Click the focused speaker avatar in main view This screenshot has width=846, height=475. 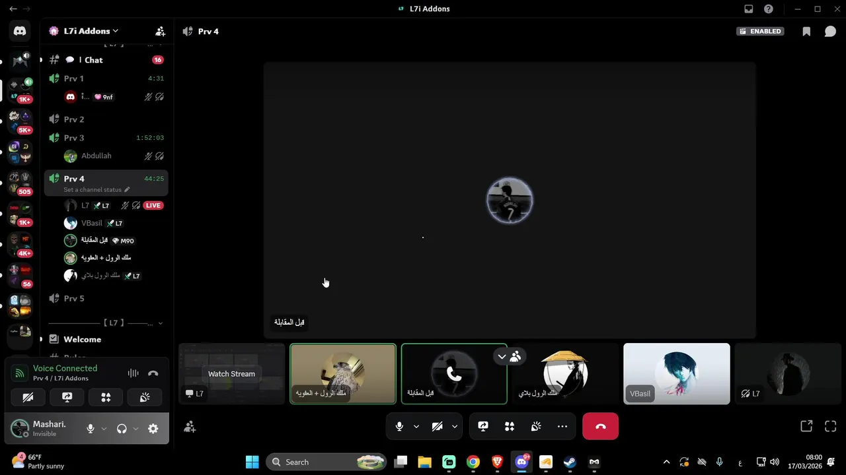tap(510, 200)
